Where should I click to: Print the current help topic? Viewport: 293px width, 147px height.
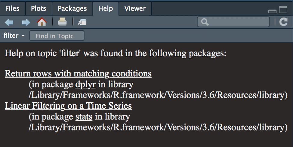tap(62, 22)
